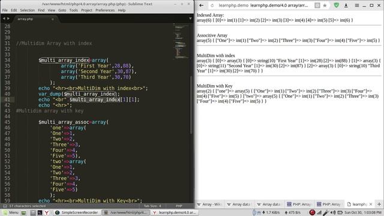The image size is (384, 216).
Task: Open the taskbar Menu button
Action: pos(11,212)
